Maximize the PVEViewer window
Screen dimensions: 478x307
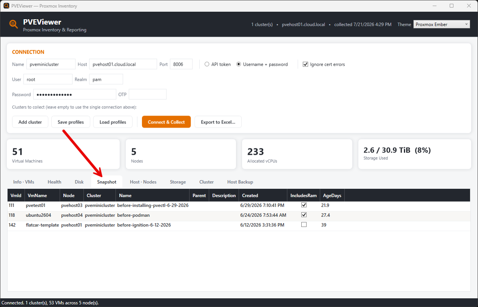[452, 6]
